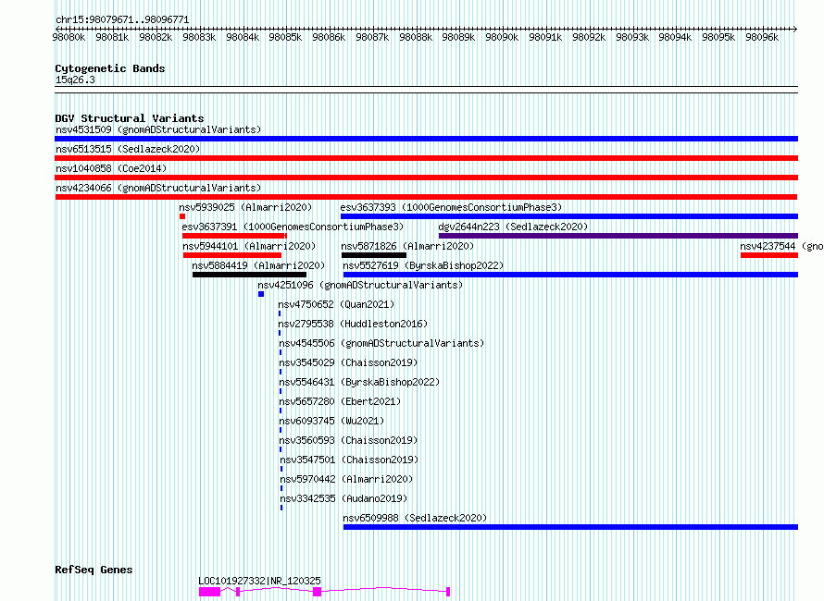This screenshot has width=824, height=601.
Task: Click the chr15:98079671..98096771 coordinate label
Action: (x=122, y=19)
